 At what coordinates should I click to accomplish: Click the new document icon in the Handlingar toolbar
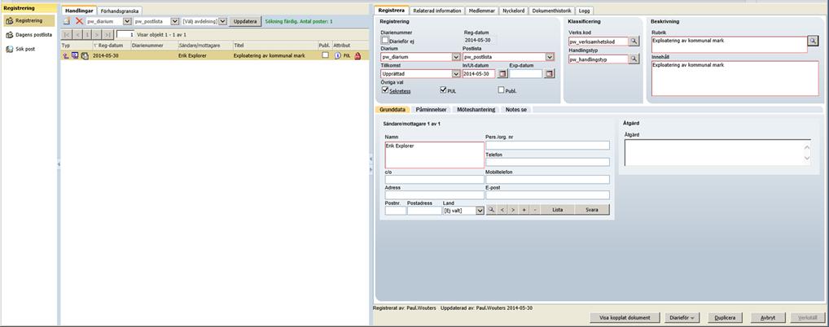67,21
